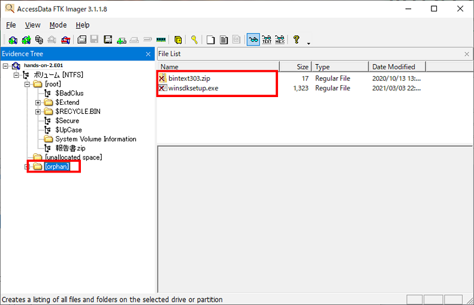Select the ボリューム [NTFS] volume item

pos(58,75)
